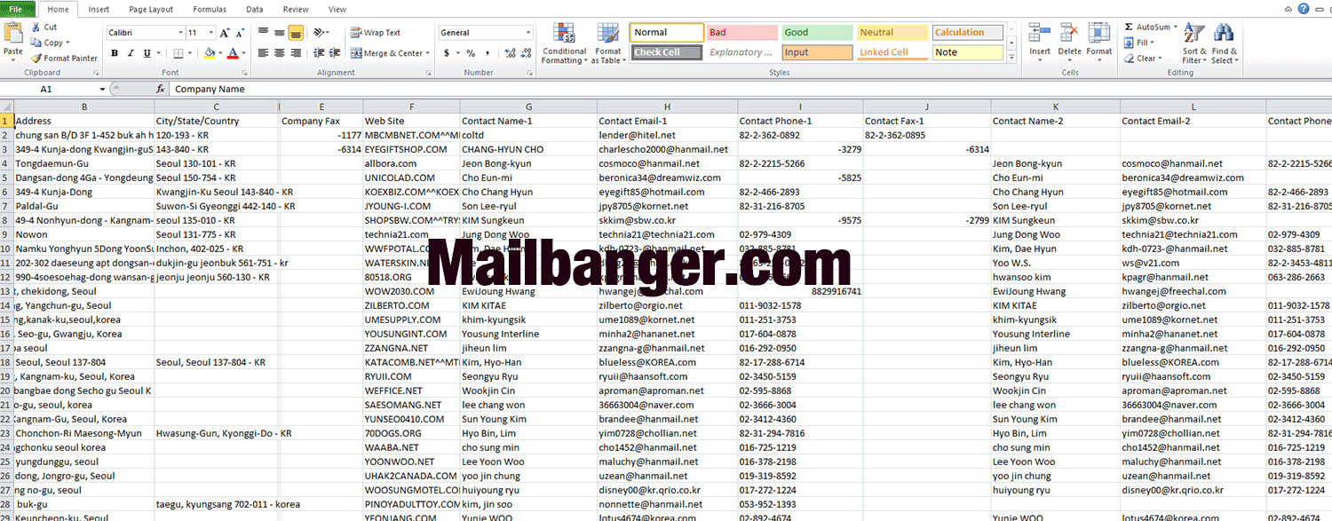Click the Fill Color paint bucket
The height and width of the screenshot is (521, 1332).
tap(210, 53)
